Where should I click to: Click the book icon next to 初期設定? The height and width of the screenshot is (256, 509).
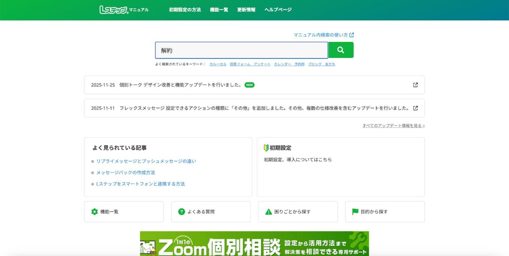(265, 148)
